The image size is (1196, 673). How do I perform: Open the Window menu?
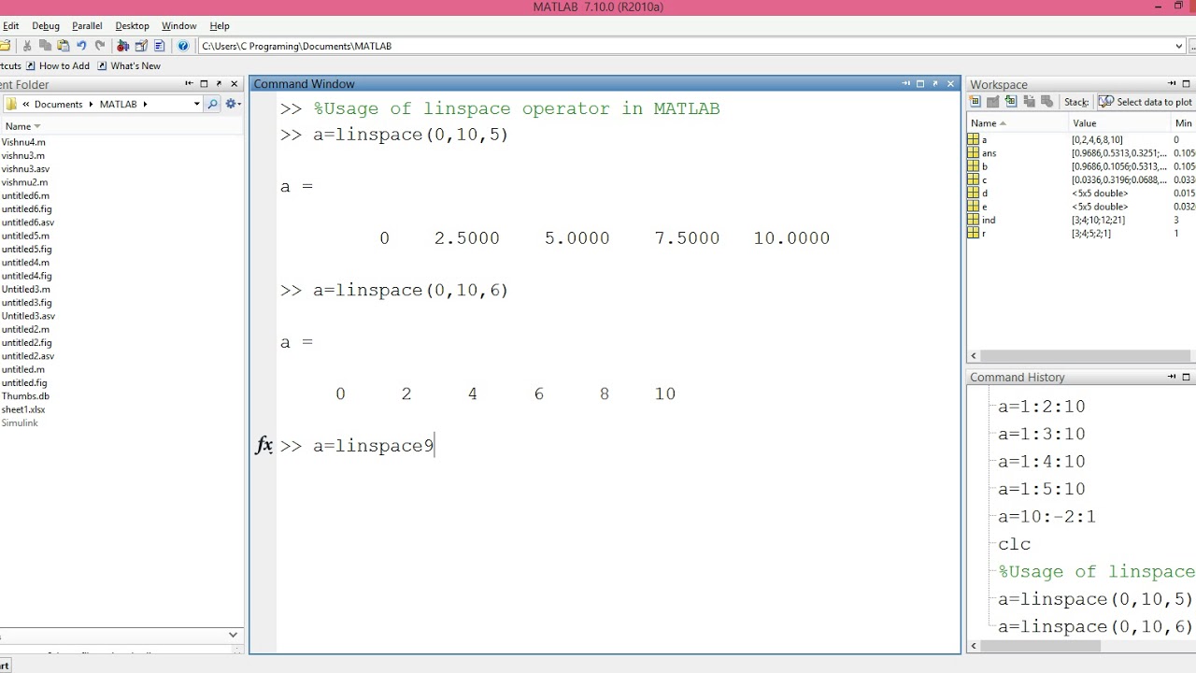click(x=179, y=26)
